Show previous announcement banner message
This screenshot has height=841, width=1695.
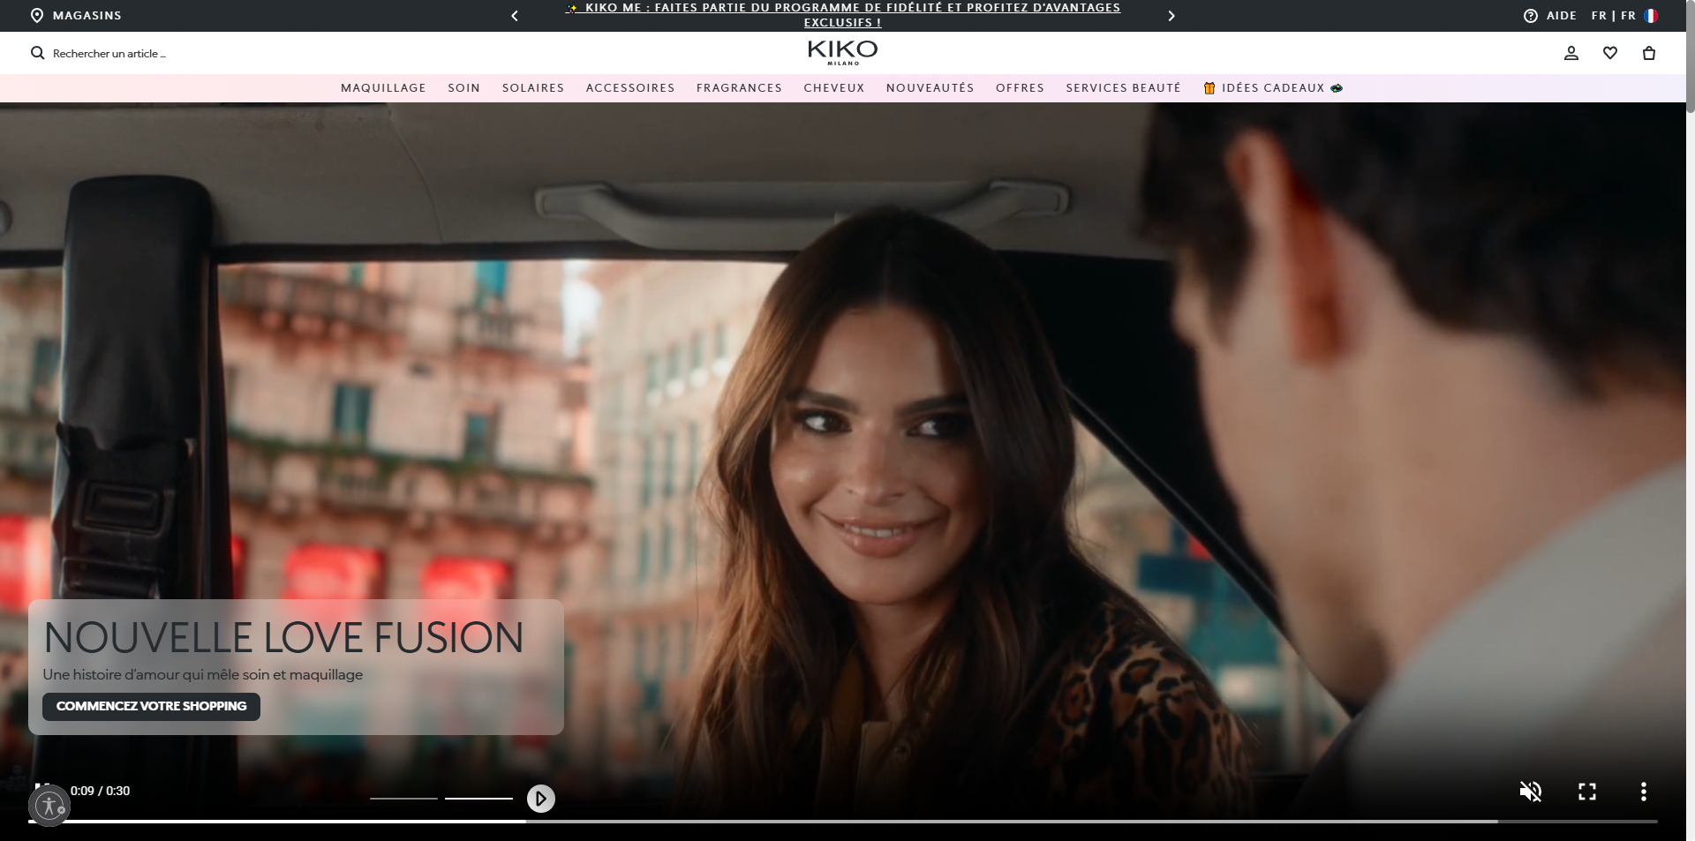[515, 16]
